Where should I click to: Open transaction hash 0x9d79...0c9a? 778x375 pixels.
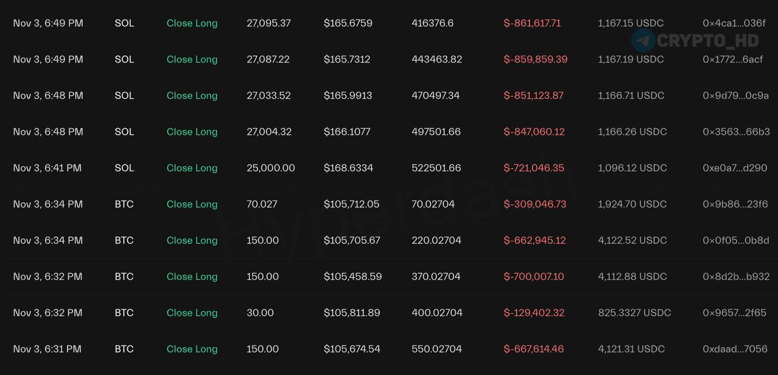pos(736,95)
